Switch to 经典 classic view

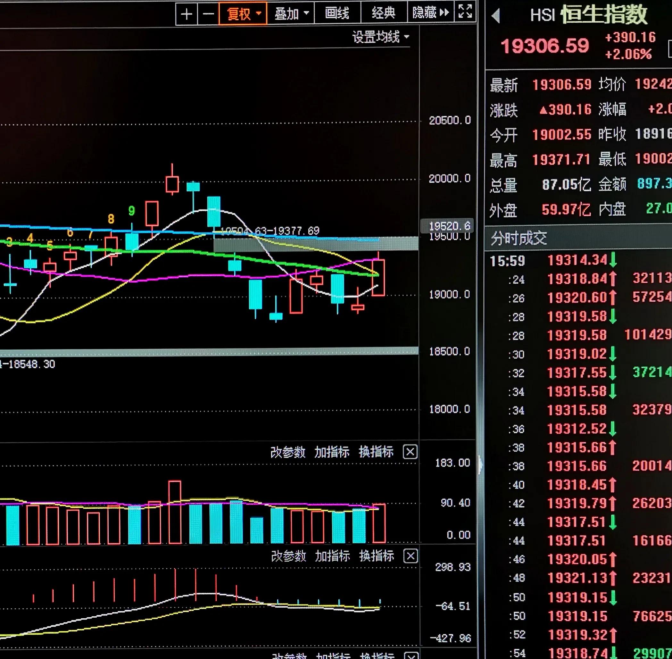(x=384, y=13)
